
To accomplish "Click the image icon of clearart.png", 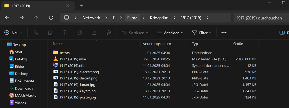I will pyautogui.click(x=55, y=72).
